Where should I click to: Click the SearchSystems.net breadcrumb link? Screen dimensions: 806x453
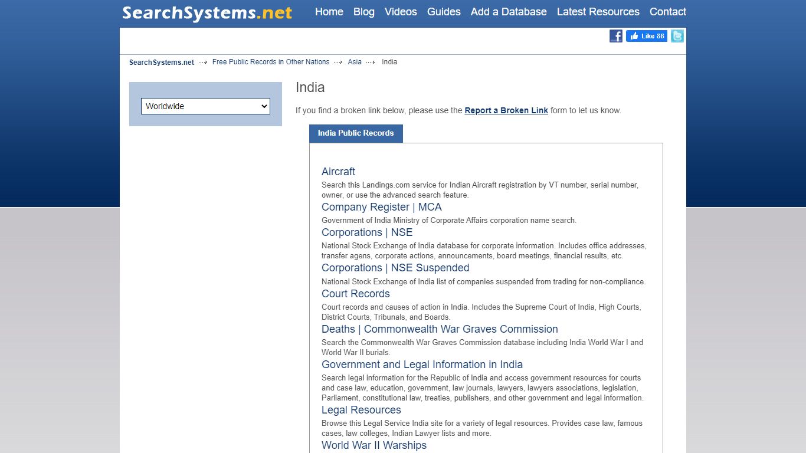pyautogui.click(x=162, y=62)
